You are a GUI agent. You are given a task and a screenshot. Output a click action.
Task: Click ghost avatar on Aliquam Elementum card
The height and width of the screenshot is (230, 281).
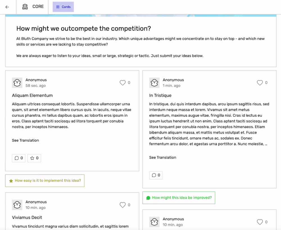(x=17, y=83)
